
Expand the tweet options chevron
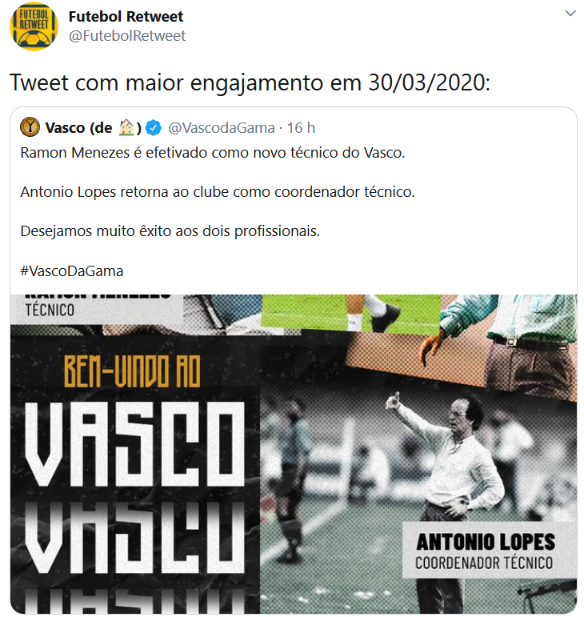(x=570, y=14)
